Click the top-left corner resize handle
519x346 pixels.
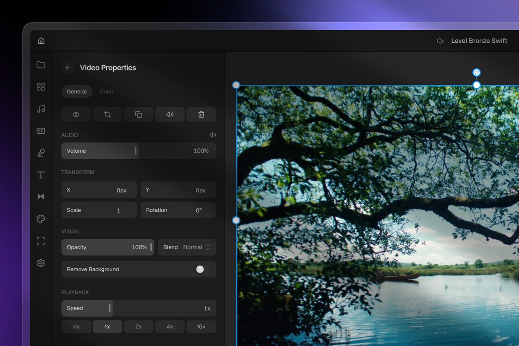tap(236, 85)
